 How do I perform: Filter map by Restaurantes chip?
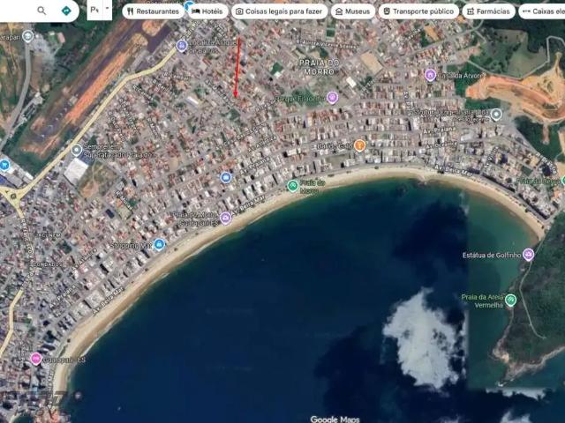(153, 11)
